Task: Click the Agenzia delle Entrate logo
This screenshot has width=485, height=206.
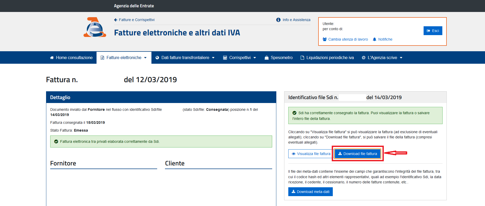Action: click(x=95, y=27)
